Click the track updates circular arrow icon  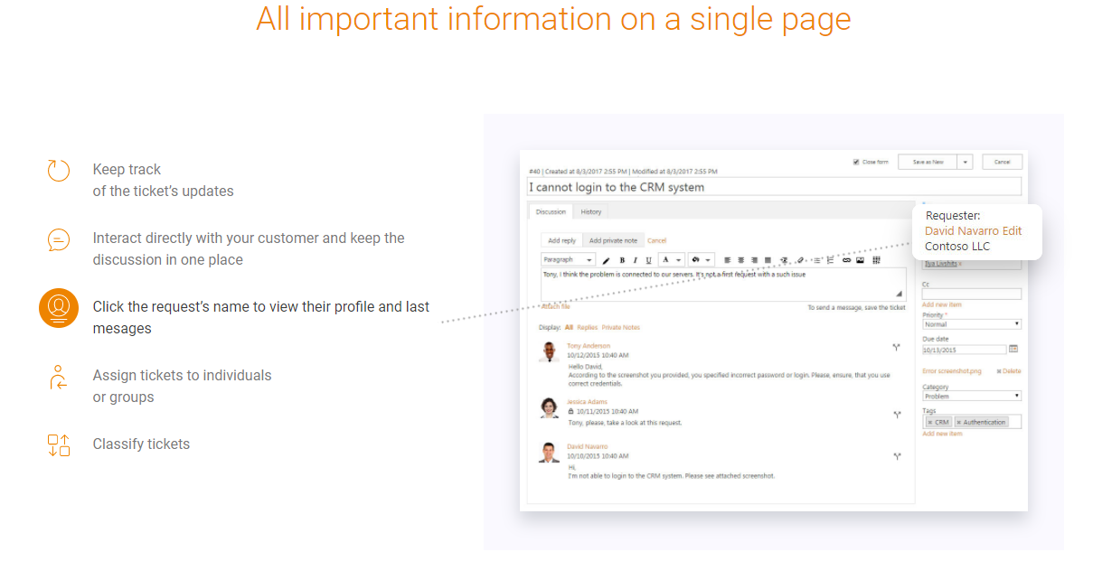tap(59, 170)
